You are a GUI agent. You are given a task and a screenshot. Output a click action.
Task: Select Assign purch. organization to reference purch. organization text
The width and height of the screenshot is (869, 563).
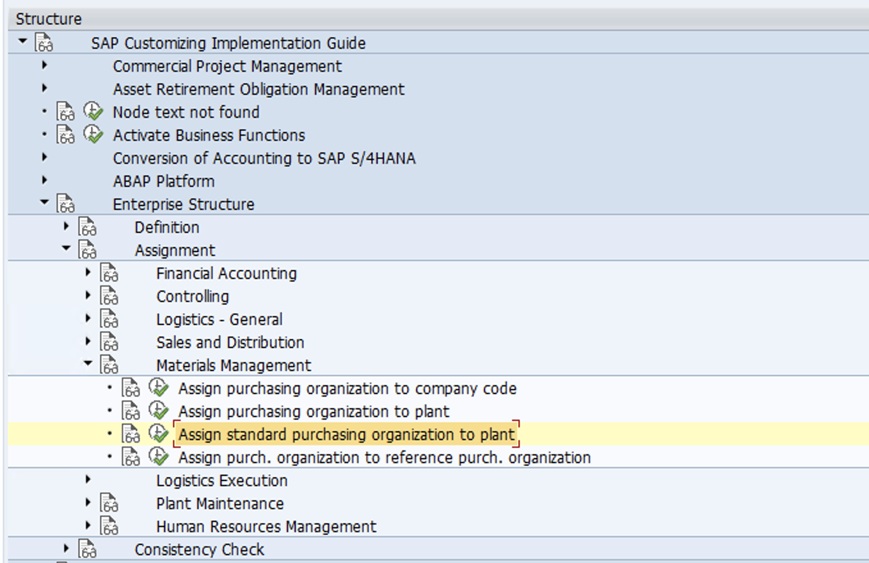point(385,457)
